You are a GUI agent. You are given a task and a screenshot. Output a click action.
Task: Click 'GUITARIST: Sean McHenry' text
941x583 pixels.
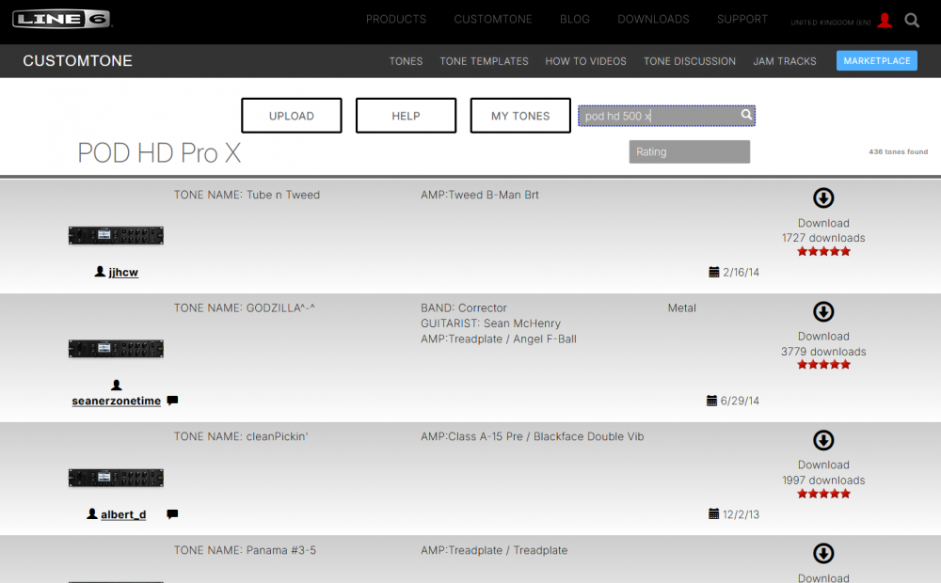point(490,323)
